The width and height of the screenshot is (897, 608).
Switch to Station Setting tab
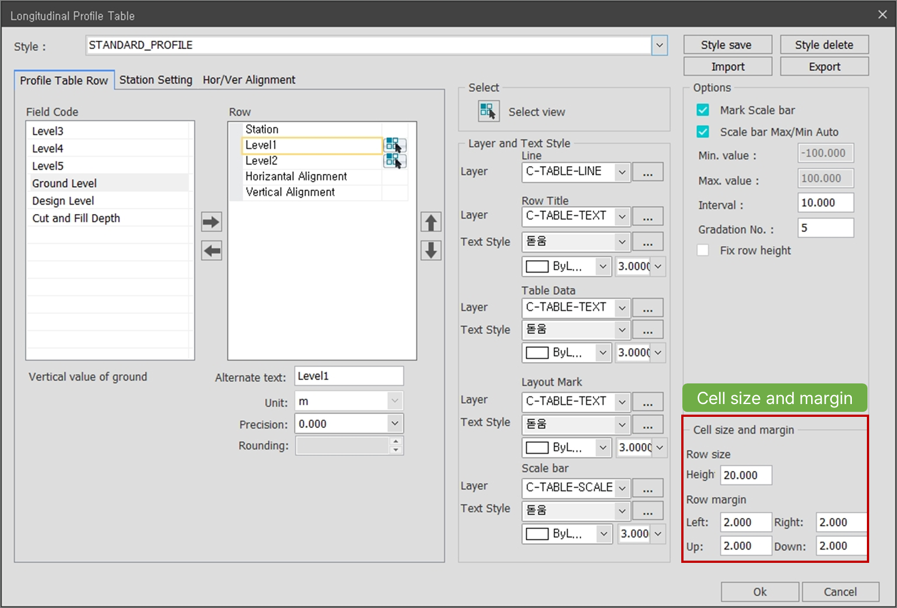tap(156, 80)
